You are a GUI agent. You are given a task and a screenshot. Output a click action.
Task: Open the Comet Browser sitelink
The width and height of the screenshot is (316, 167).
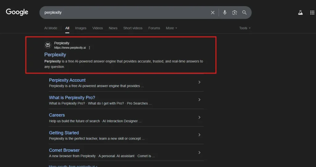[64, 150]
